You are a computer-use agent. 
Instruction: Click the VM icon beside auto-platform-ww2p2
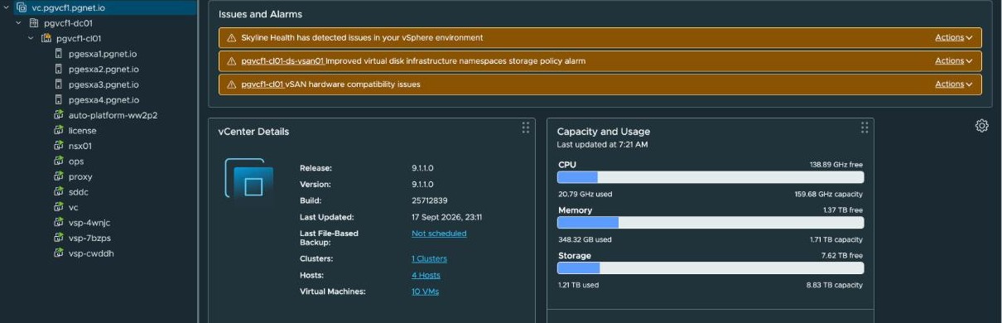click(59, 115)
